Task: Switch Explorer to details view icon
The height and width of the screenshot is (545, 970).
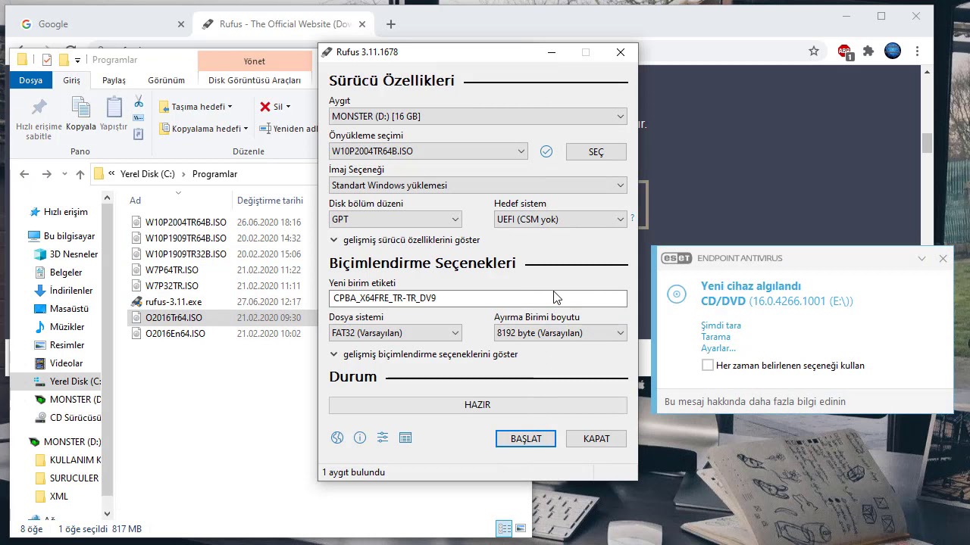Action: tap(504, 529)
